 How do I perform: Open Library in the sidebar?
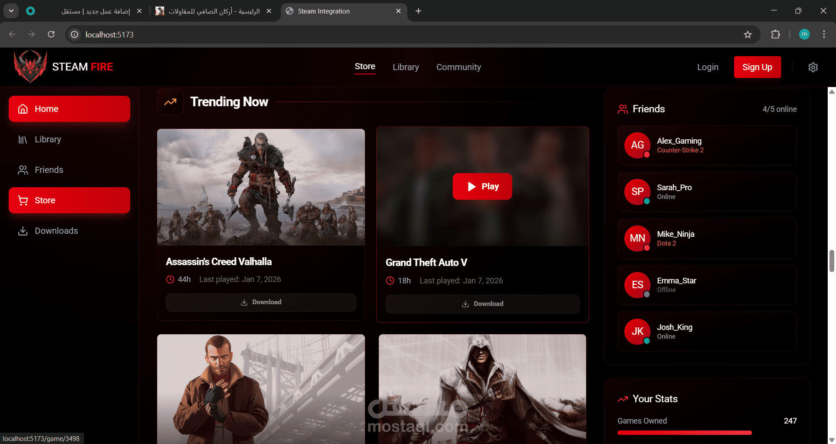pyautogui.click(x=69, y=139)
